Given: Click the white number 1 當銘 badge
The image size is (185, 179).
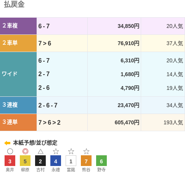Looking at the screenshot, I should [x=71, y=161].
